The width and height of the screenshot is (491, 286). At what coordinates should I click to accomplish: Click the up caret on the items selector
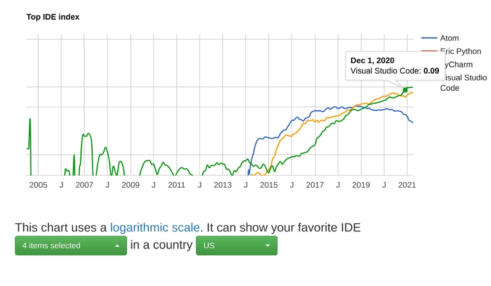(117, 245)
